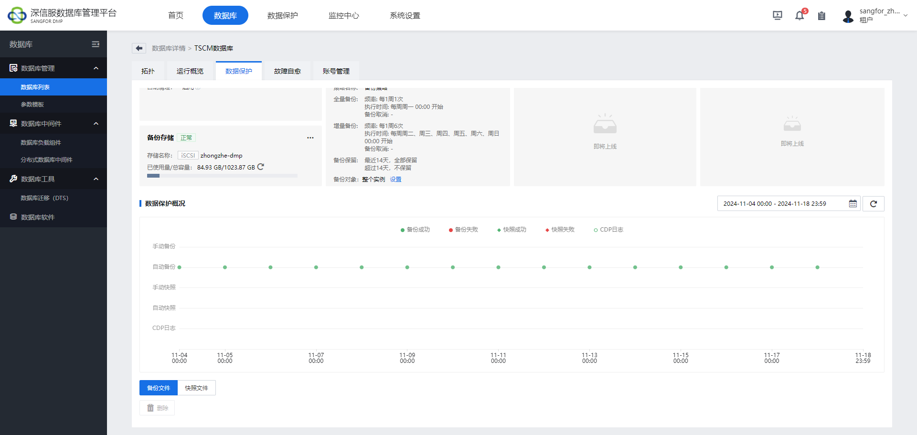The image size is (917, 435).
Task: Click the refresh icon beside the date range
Action: 873,203
